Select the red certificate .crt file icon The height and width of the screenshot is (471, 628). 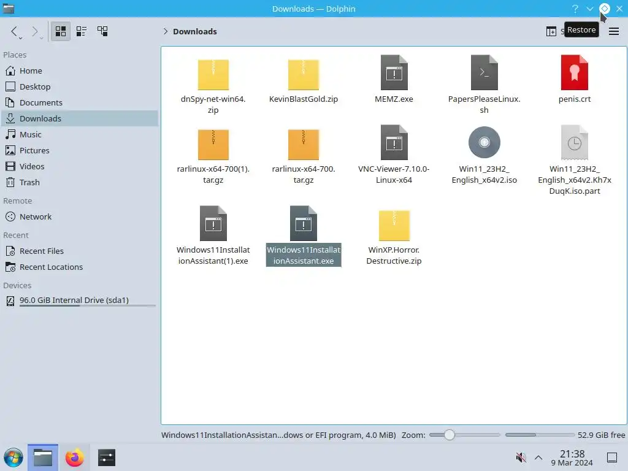tap(574, 72)
